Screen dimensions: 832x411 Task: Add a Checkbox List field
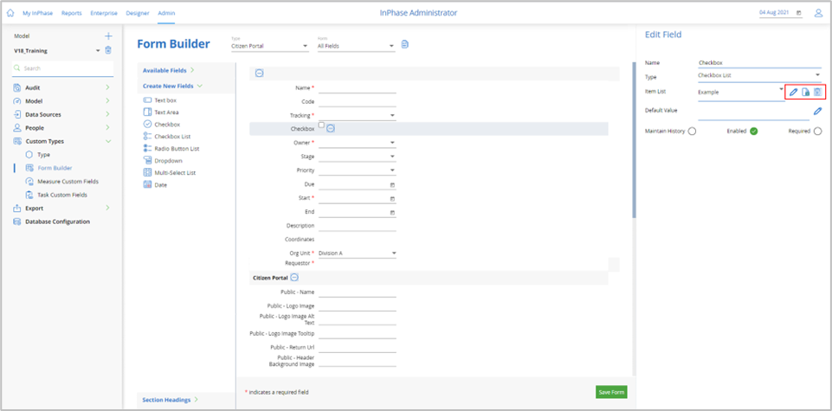coord(166,137)
